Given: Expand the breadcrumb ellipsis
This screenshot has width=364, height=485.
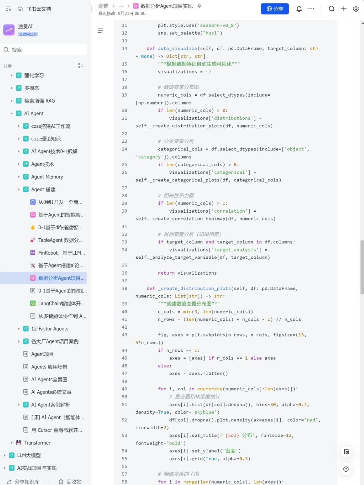Looking at the screenshot, I should tap(121, 6).
